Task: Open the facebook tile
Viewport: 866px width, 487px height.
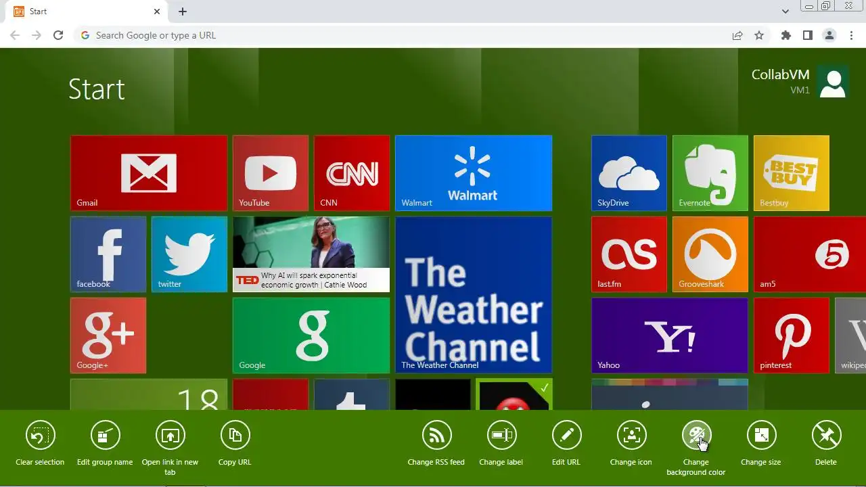Action: coord(108,254)
